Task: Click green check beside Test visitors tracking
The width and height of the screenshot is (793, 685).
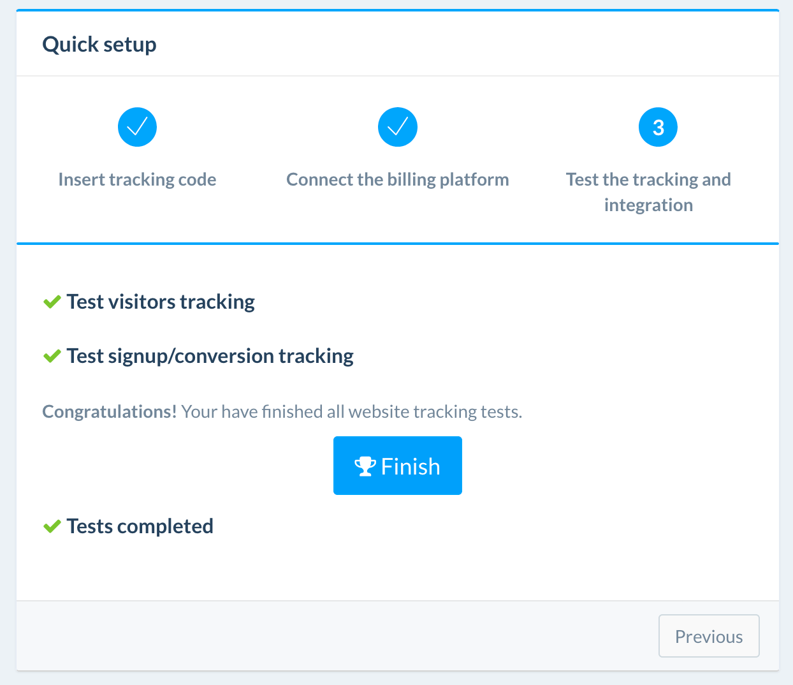Action: pos(52,302)
